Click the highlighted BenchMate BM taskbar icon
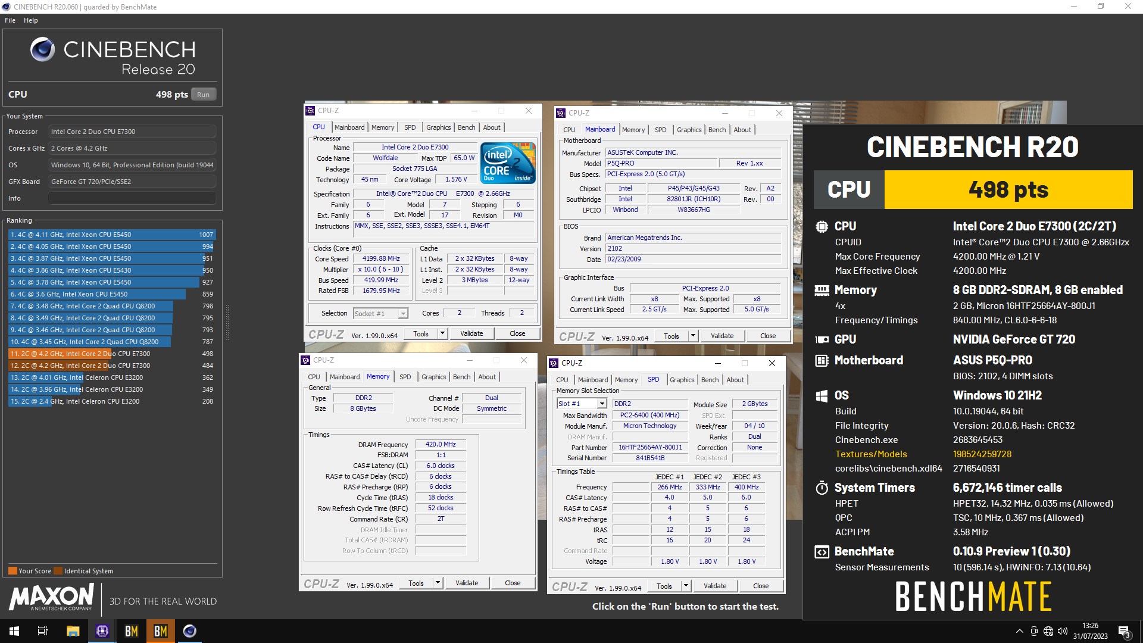 click(x=160, y=631)
